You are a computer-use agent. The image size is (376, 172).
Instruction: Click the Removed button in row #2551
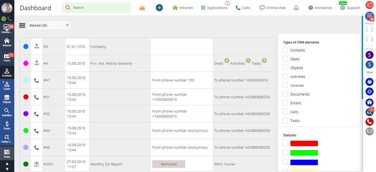click(x=168, y=164)
